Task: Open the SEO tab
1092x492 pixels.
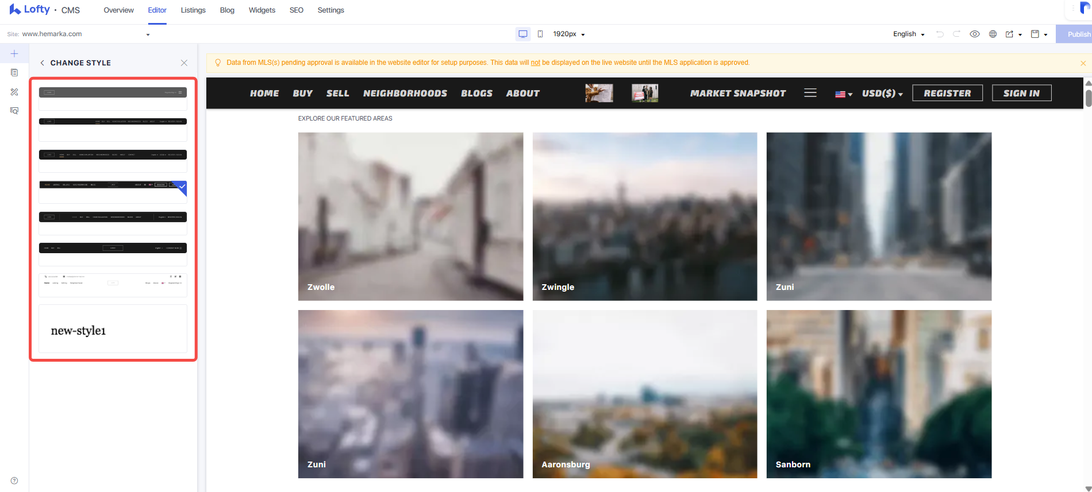Action: [x=297, y=10]
